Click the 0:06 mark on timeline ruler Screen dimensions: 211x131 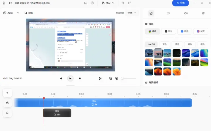click(x=166, y=94)
